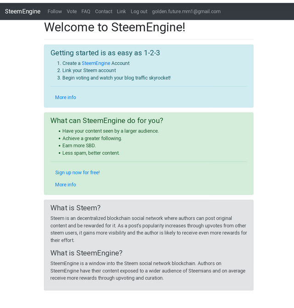Click bullet Achieve a greater following
The height and width of the screenshot is (308, 294).
pyautogui.click(x=92, y=139)
